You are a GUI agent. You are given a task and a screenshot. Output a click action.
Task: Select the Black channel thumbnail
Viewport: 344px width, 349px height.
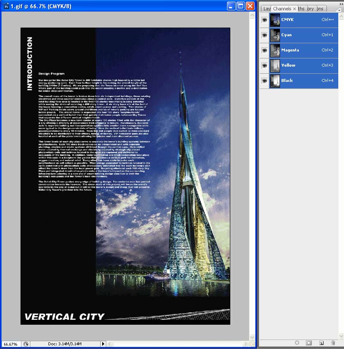[x=275, y=81]
